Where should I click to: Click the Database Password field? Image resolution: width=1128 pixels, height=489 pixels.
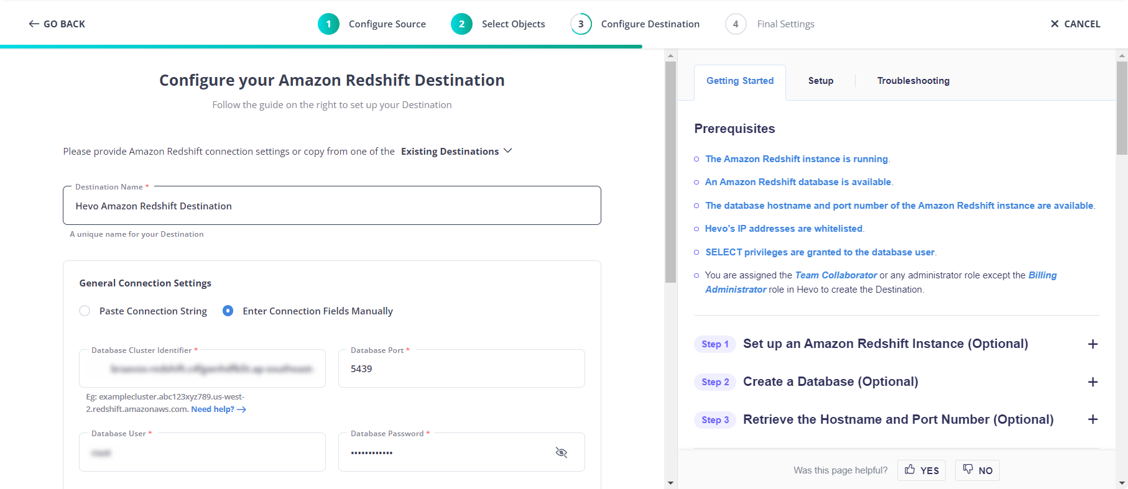[461, 452]
